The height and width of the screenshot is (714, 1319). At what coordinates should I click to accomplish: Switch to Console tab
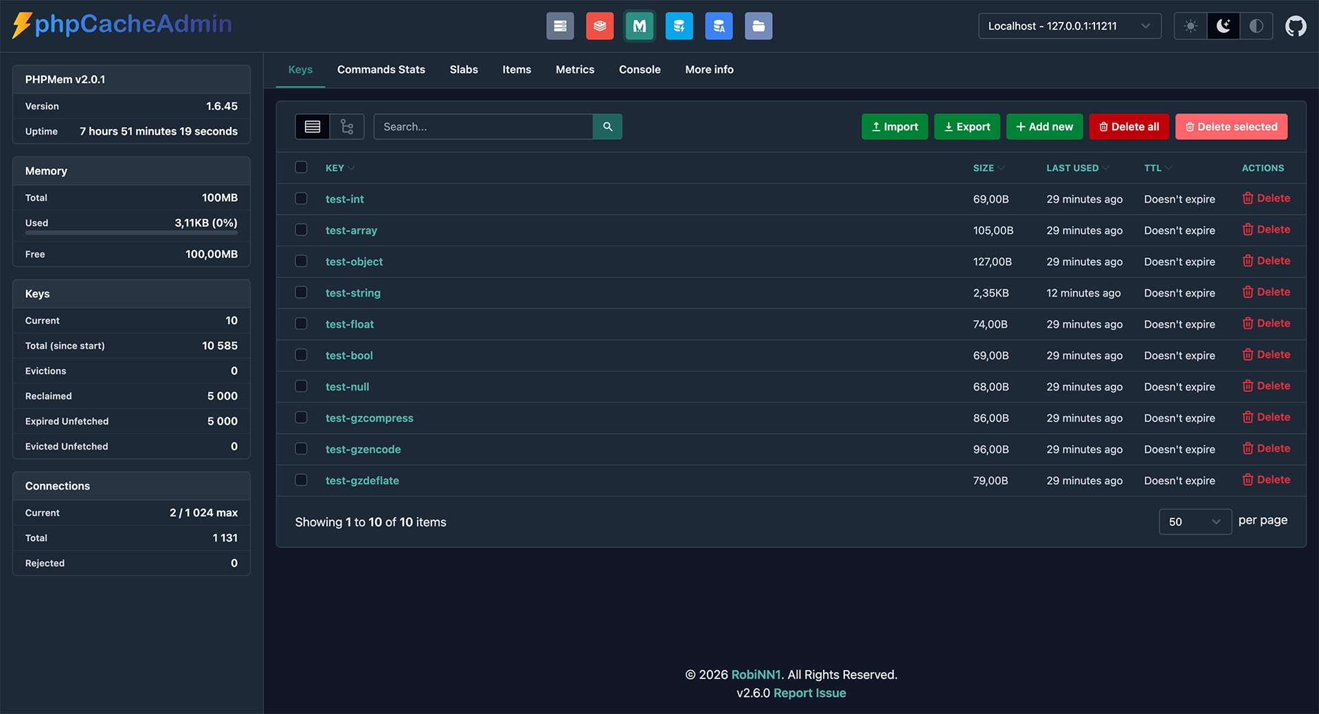click(640, 69)
